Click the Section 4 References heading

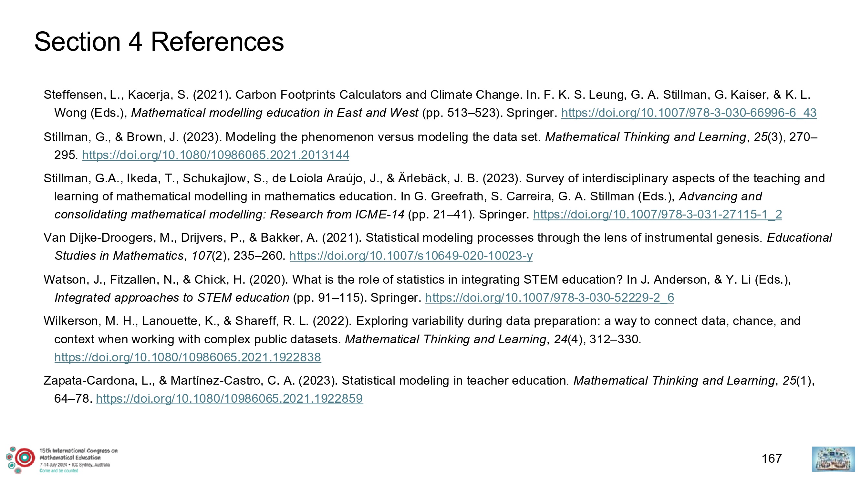point(159,42)
